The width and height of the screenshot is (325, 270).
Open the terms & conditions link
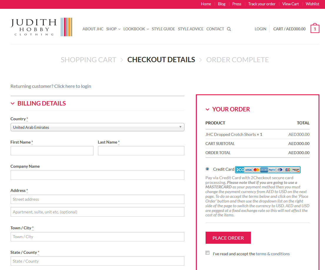click(273, 254)
